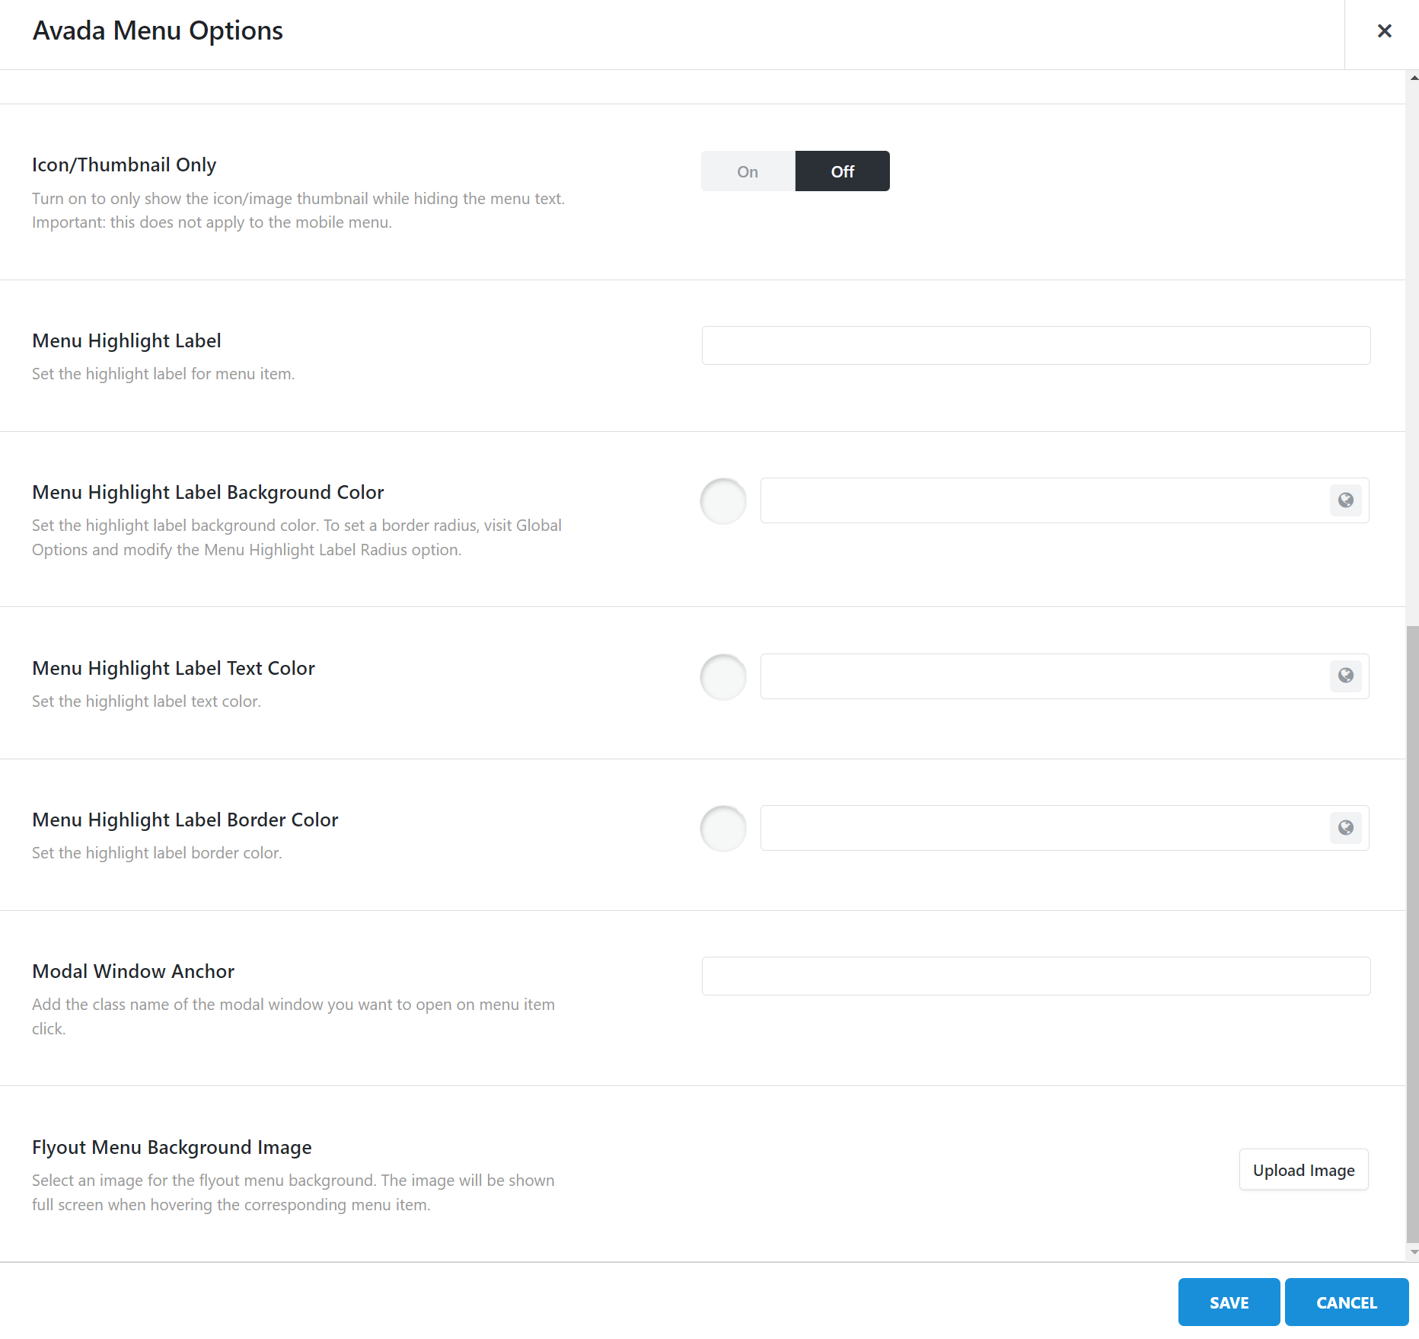Open Highlight Label Background Color swatch

(723, 501)
